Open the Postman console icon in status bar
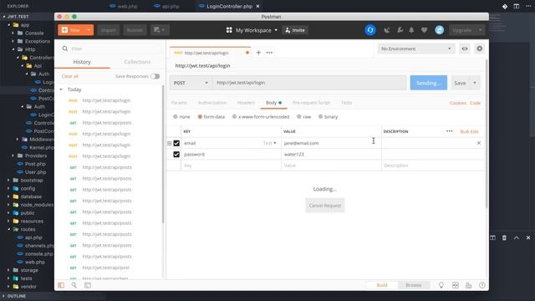 (88, 285)
